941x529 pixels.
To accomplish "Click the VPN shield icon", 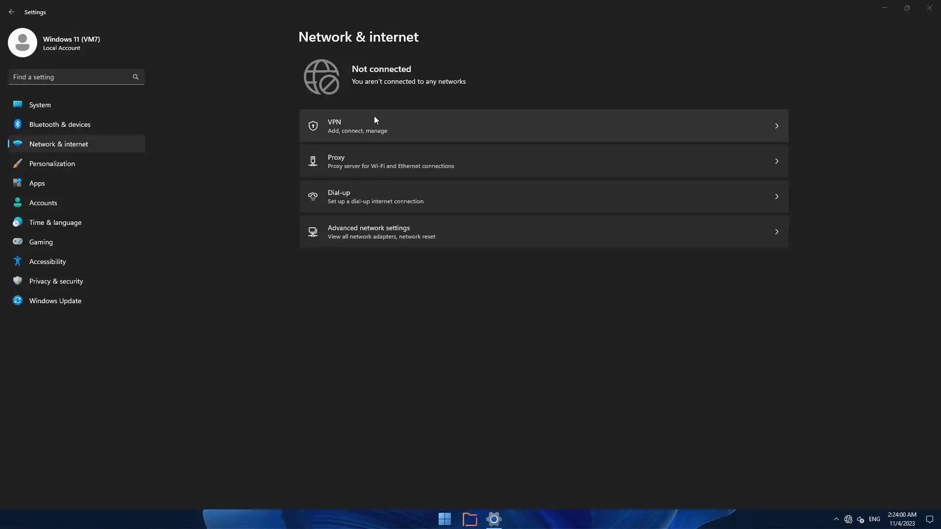I will pos(313,126).
